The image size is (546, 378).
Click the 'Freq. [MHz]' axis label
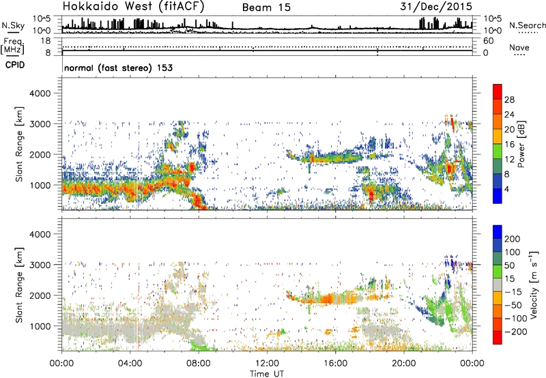pyautogui.click(x=12, y=46)
